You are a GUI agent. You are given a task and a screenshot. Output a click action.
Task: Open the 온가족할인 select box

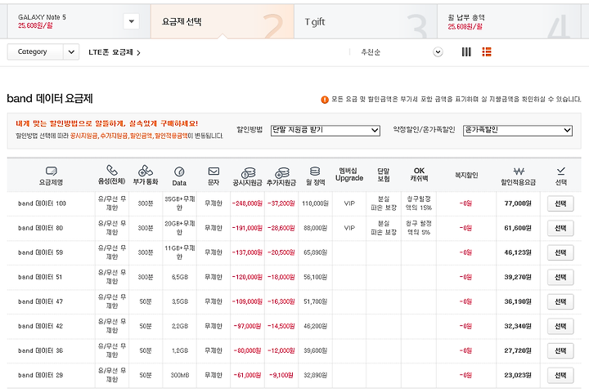click(518, 130)
